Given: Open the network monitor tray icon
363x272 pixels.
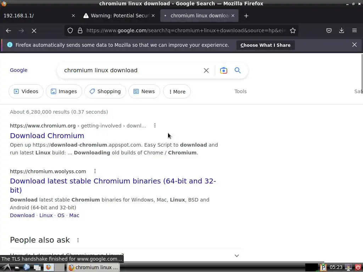Looking at the screenshot, I should click(348, 267).
